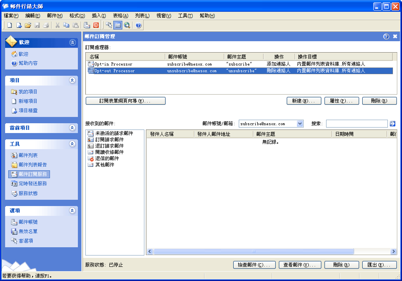This screenshot has height=281, width=402.
Task: Select 退信的郵件 in the received mail list
Action: (x=107, y=159)
